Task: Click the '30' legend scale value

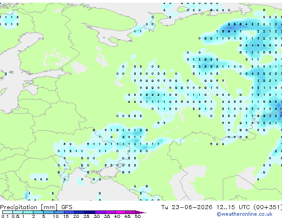Action: (x=97, y=216)
